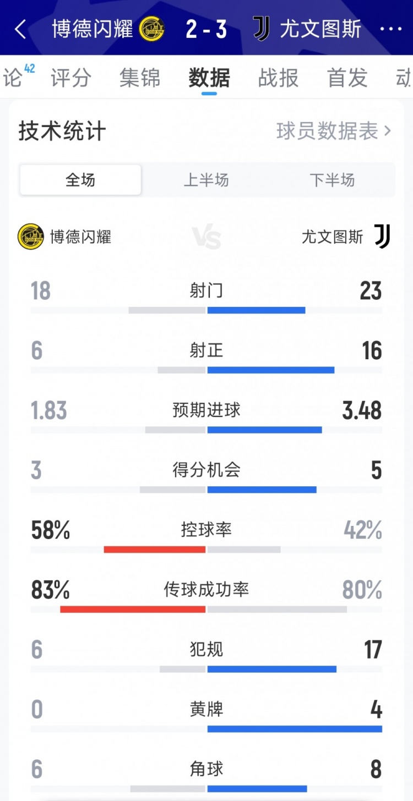Open the 评分 ratings tab

click(x=70, y=78)
